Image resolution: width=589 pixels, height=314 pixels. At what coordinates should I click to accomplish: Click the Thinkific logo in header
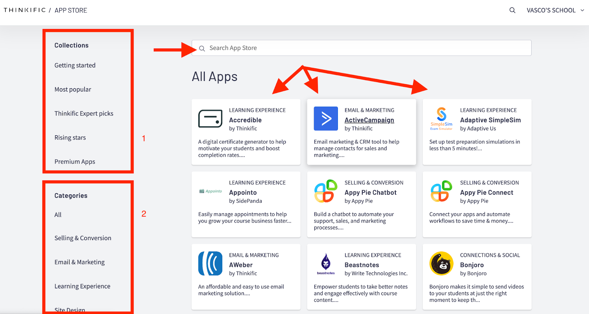pyautogui.click(x=25, y=10)
